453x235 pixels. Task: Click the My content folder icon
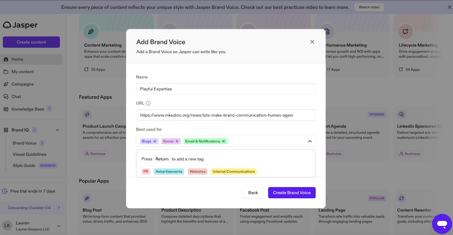point(6,72)
